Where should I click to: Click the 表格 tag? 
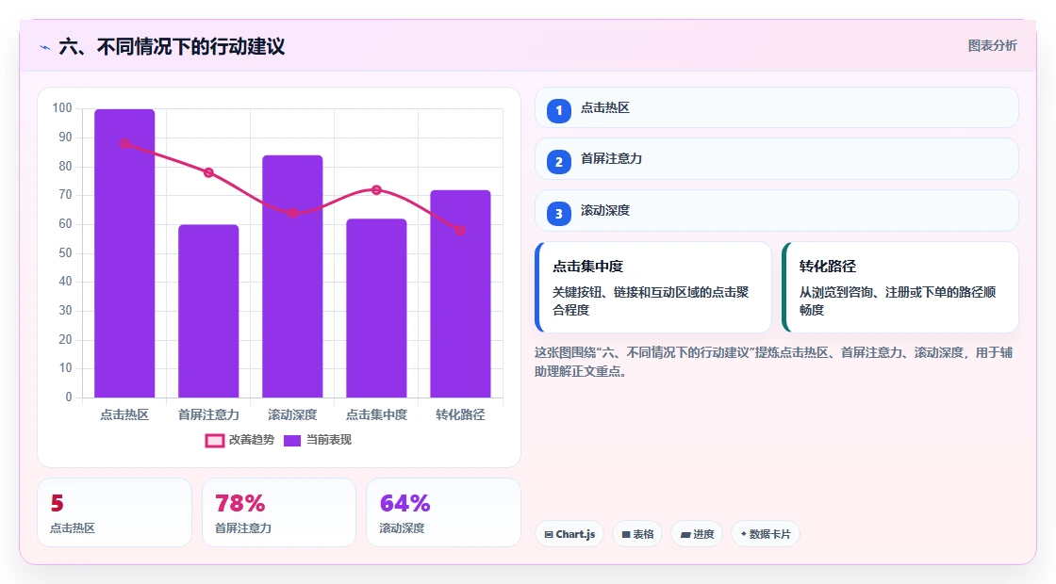click(637, 534)
